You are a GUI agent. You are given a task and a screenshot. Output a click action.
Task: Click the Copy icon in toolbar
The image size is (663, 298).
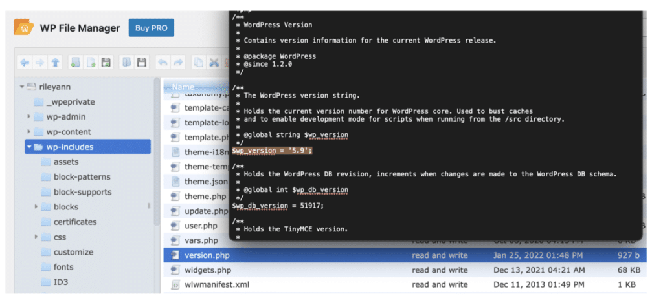(199, 63)
